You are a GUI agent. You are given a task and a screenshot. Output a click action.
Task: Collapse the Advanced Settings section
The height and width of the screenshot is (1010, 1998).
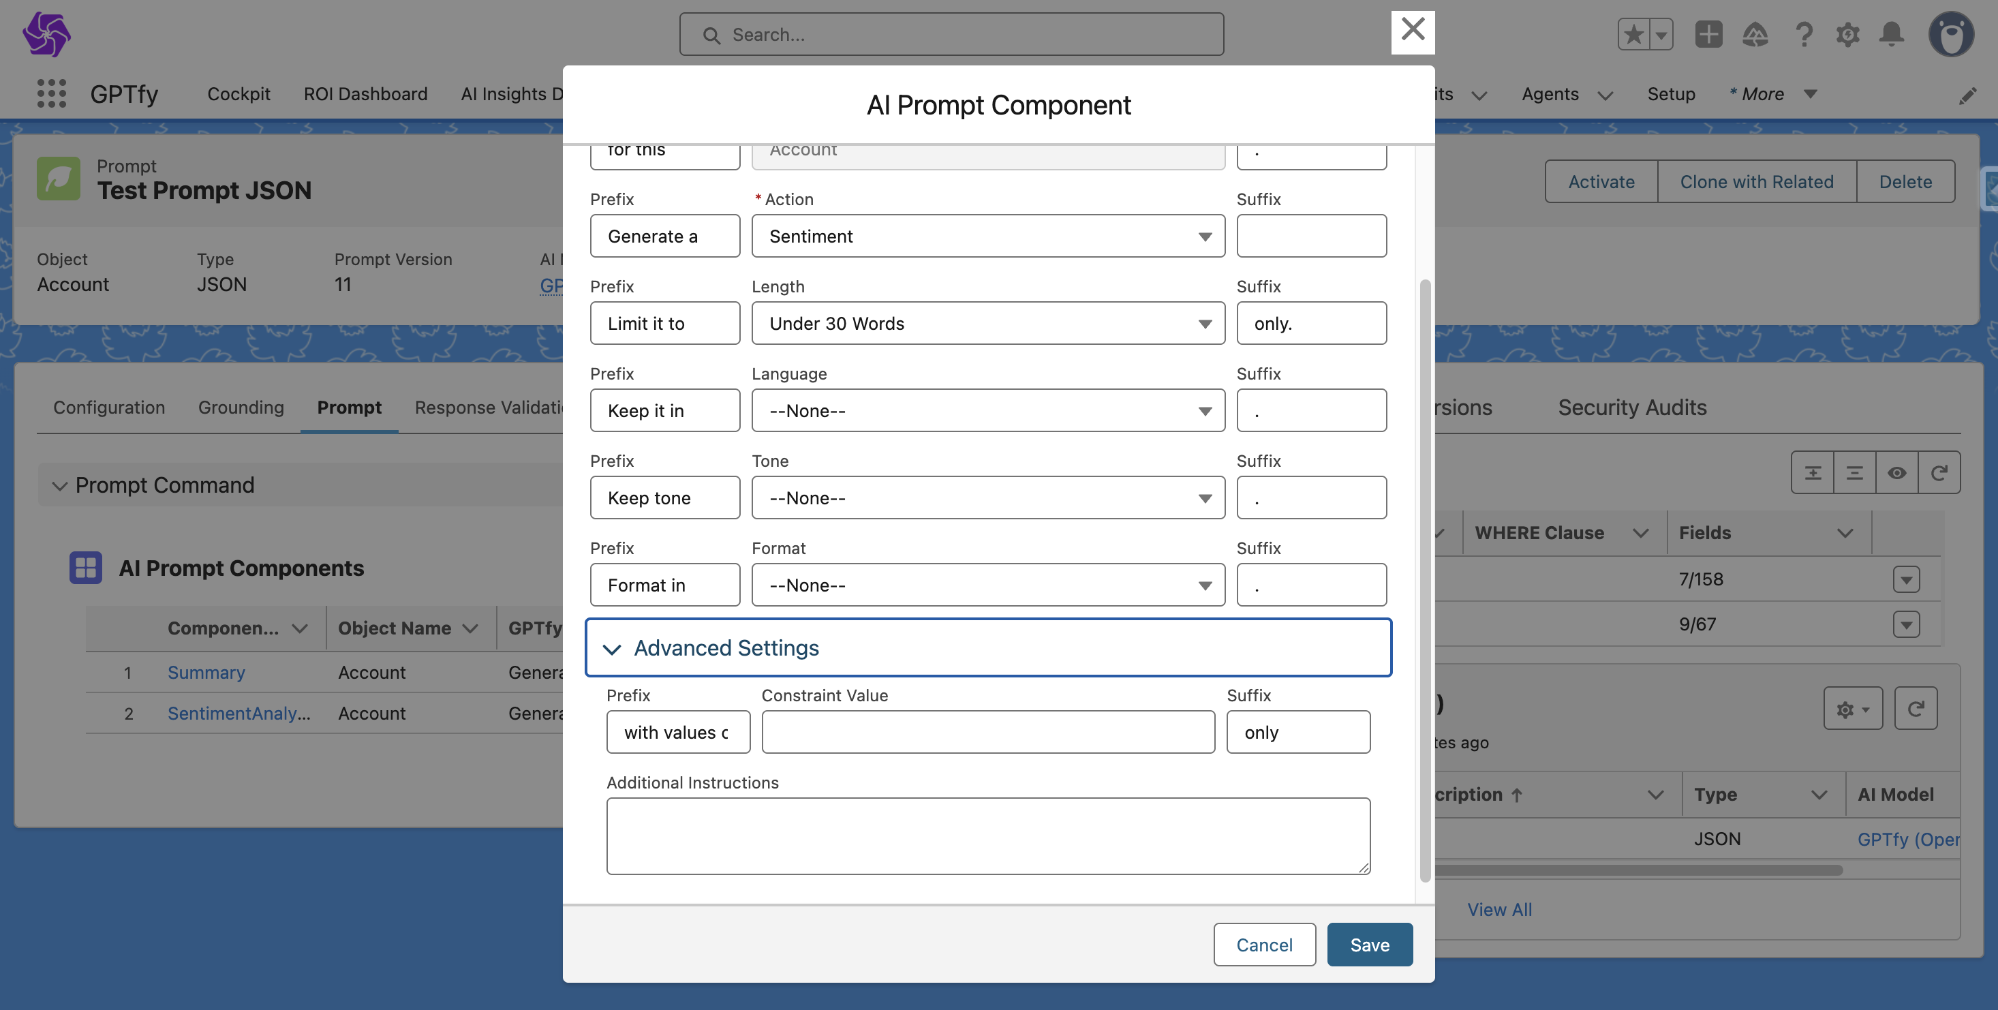click(x=612, y=649)
